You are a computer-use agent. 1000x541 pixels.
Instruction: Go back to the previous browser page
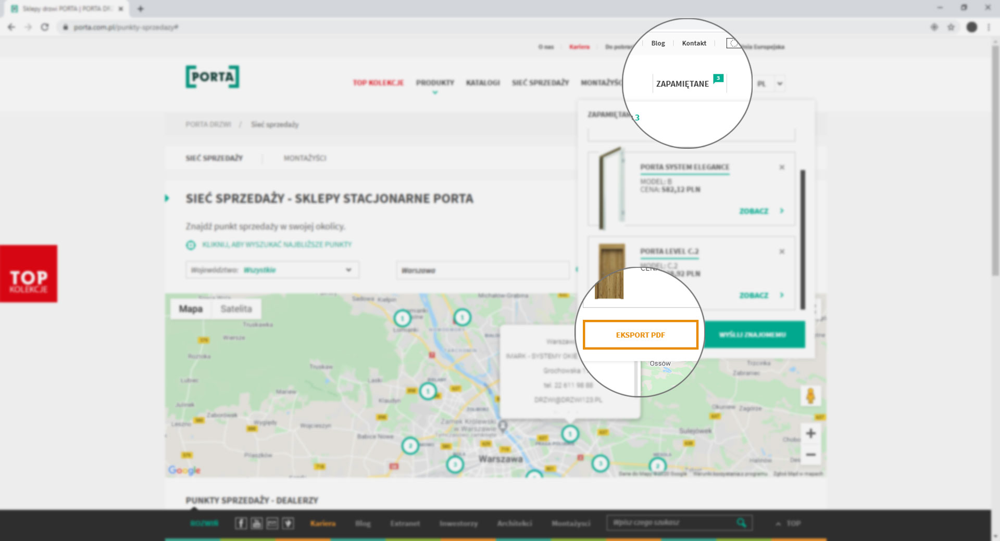click(x=11, y=27)
